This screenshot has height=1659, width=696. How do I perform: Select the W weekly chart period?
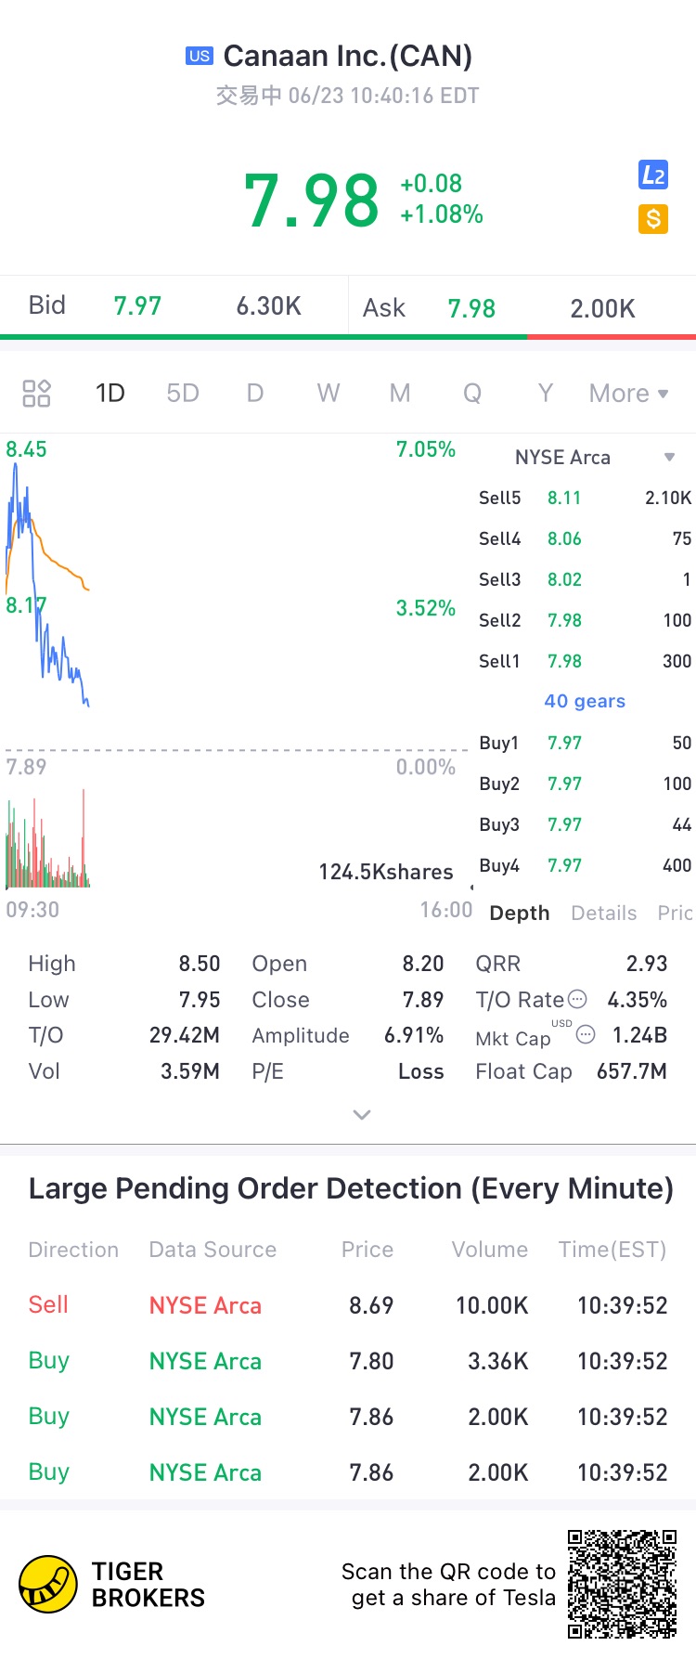[x=328, y=394]
